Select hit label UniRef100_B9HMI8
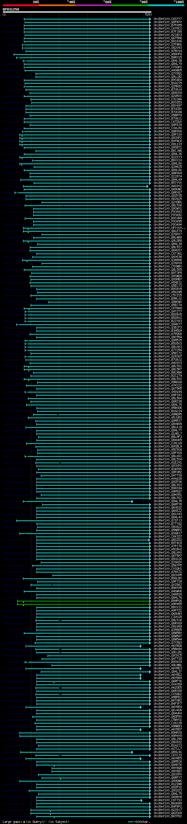Screen dimensions: 187x824 coord(167,733)
